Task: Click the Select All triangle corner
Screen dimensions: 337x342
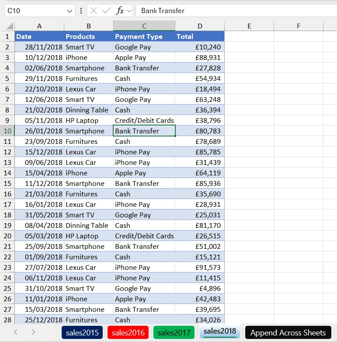Action: click(10, 26)
